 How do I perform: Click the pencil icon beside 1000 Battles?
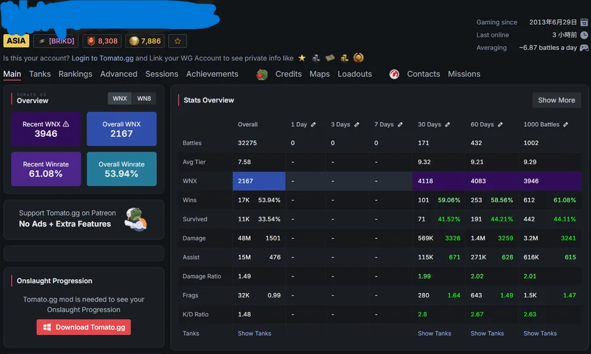566,124
